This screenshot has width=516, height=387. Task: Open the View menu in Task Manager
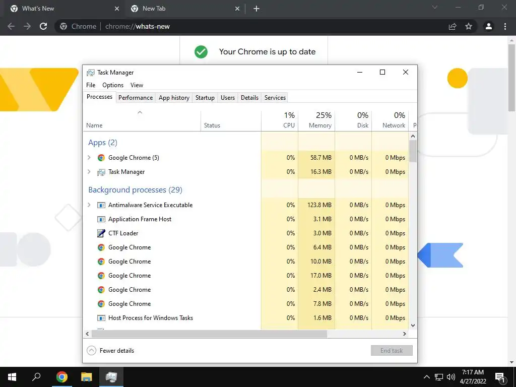(x=137, y=85)
